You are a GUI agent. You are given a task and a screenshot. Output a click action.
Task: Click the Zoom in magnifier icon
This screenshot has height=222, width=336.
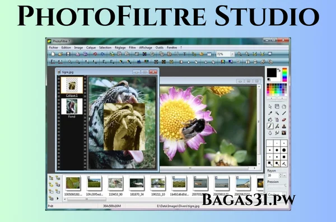(x=239, y=54)
